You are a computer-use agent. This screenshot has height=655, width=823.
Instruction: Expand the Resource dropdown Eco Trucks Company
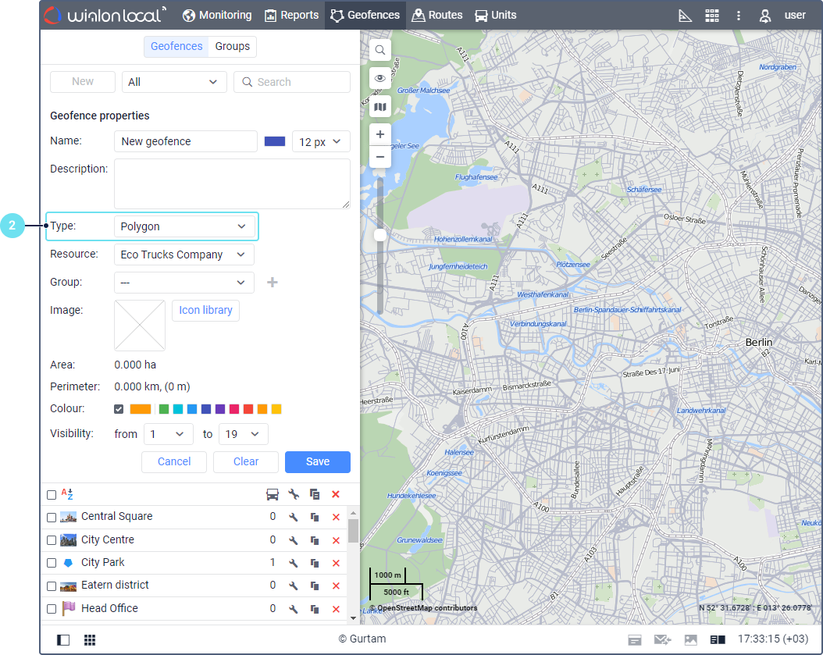[x=183, y=255]
